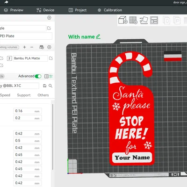Viewport: 187px width, 187px height.
Task: Open filament settings gear next to AMS sync
Action: tap(49, 47)
